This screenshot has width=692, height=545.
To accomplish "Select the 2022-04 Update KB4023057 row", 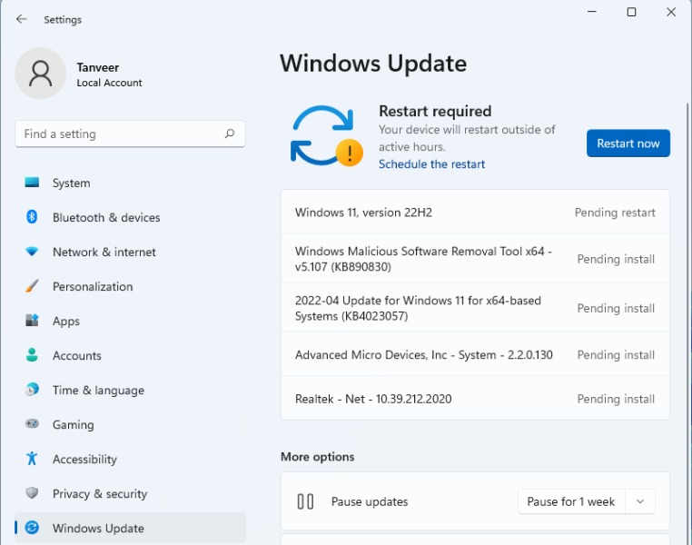I will tap(475, 308).
